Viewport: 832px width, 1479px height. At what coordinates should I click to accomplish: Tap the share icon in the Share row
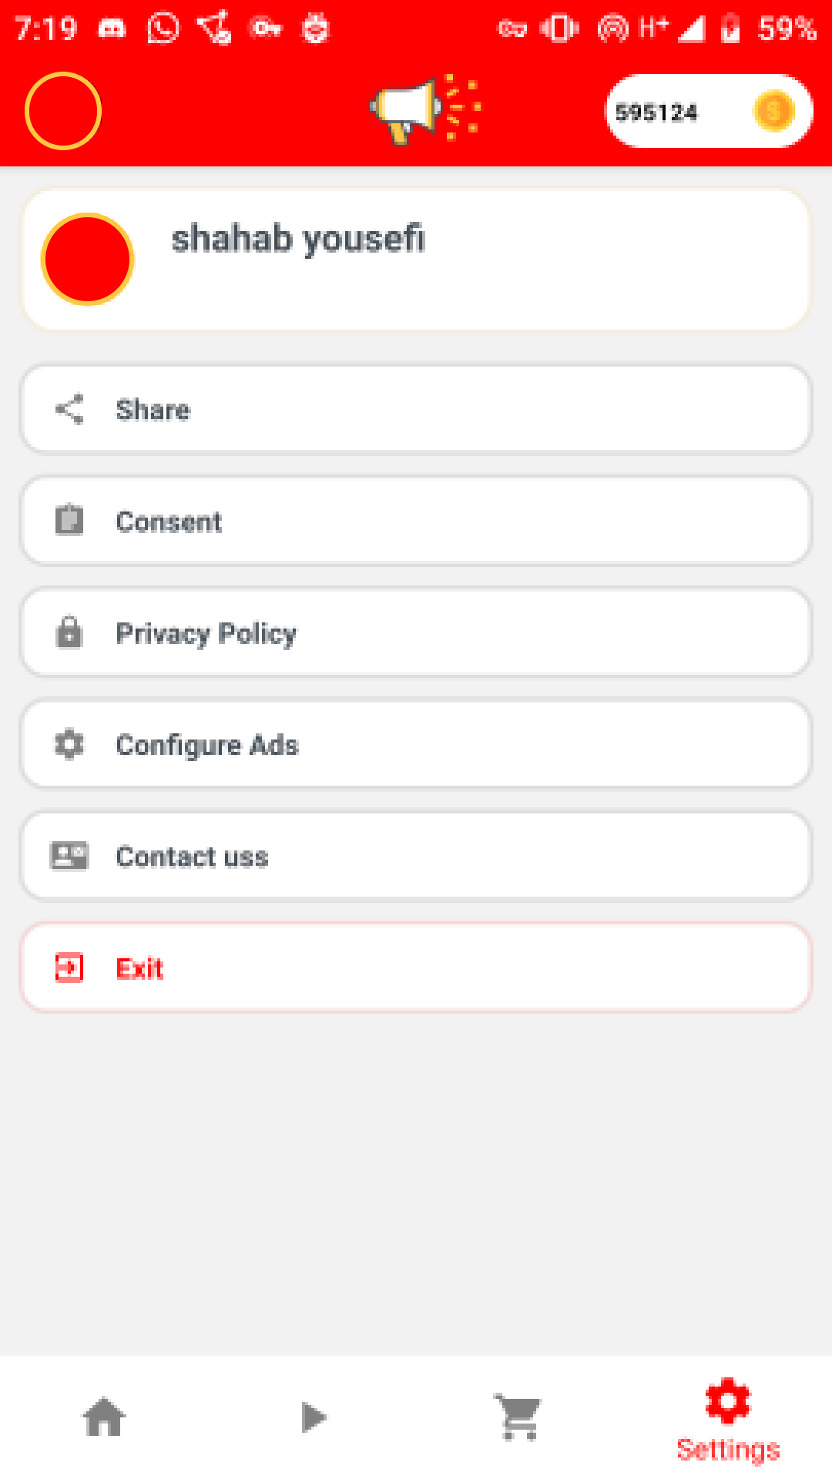coord(69,410)
